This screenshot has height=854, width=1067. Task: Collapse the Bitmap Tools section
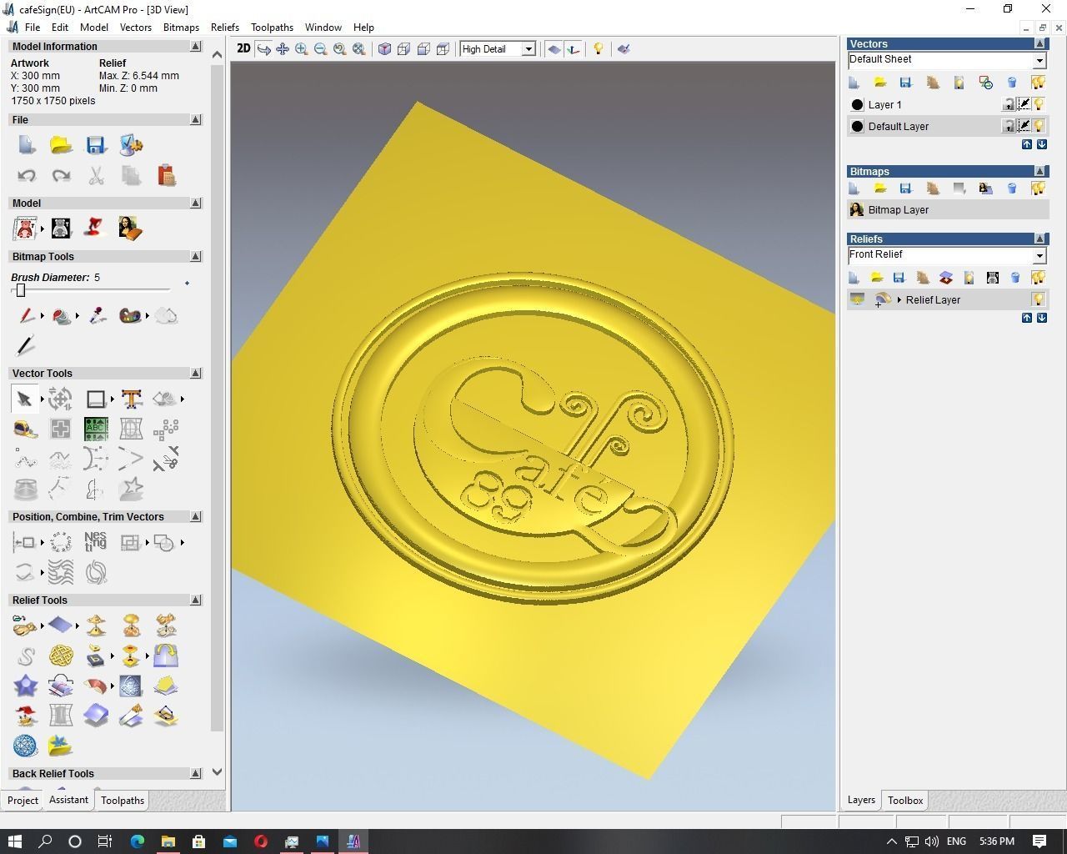[x=196, y=257]
